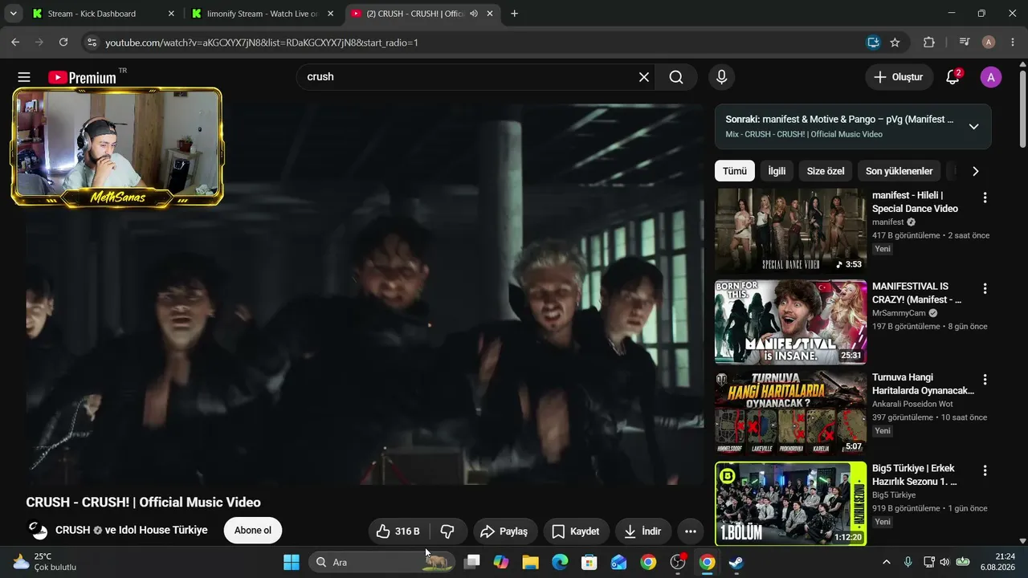Viewport: 1028px width, 578px height.
Task: Play the manifest Special Dance Video thumbnail
Action: click(790, 230)
